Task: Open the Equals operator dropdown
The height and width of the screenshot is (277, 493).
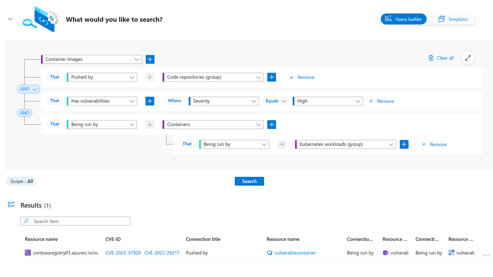Action: point(275,101)
